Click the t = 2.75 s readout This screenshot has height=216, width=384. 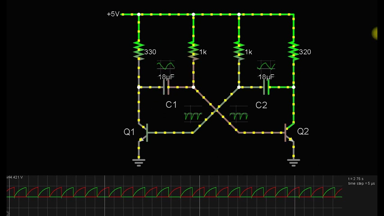356,179
